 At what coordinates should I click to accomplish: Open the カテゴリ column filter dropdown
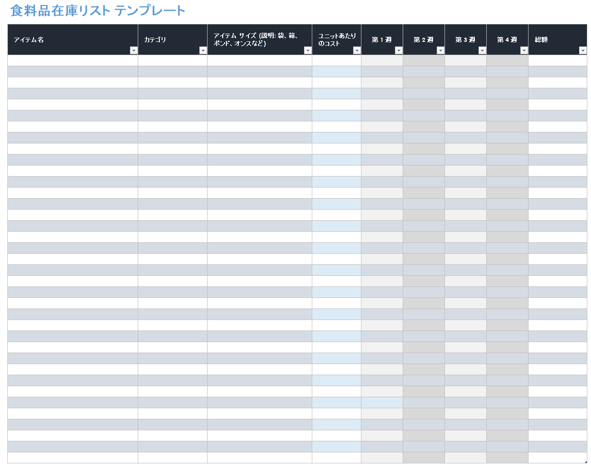coord(203,51)
